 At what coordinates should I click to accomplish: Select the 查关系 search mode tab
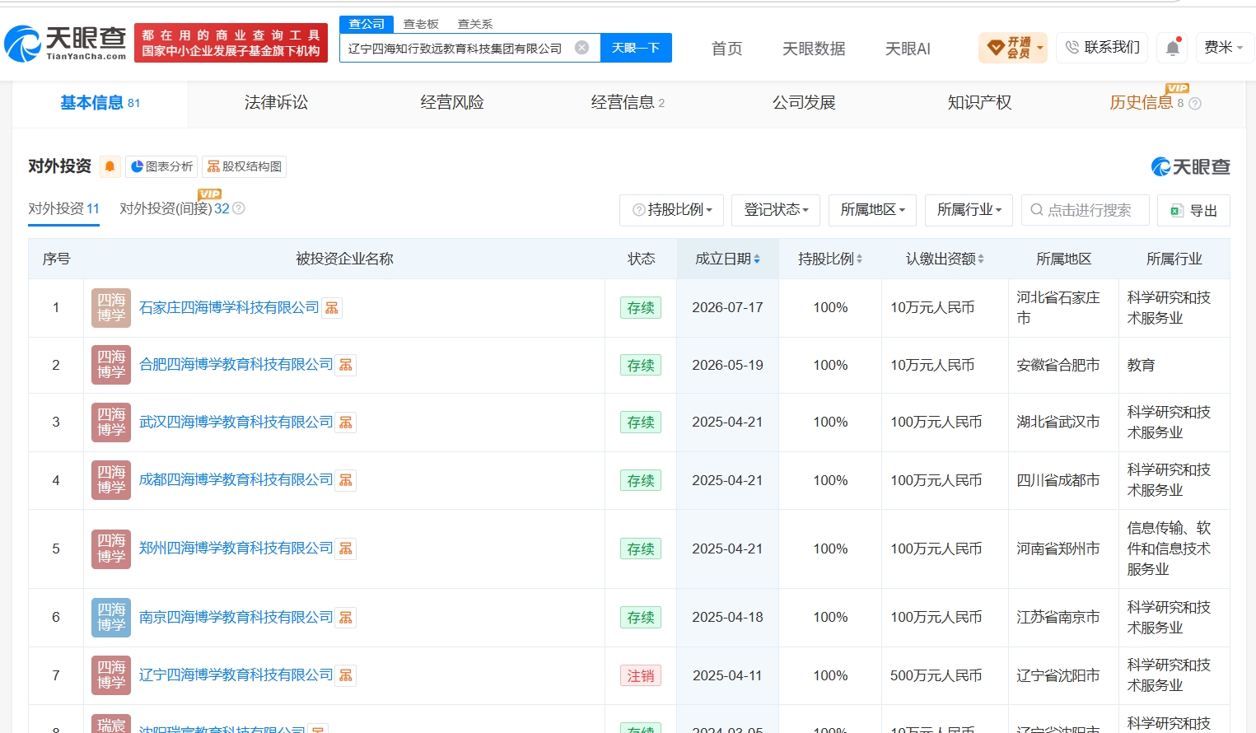[475, 24]
